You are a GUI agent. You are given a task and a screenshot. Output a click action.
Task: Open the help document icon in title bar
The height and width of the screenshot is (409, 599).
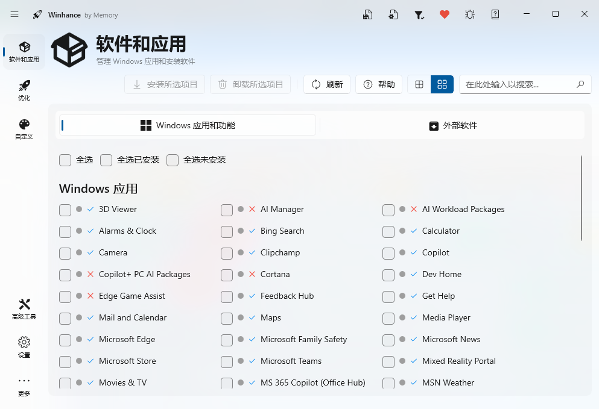[495, 14]
